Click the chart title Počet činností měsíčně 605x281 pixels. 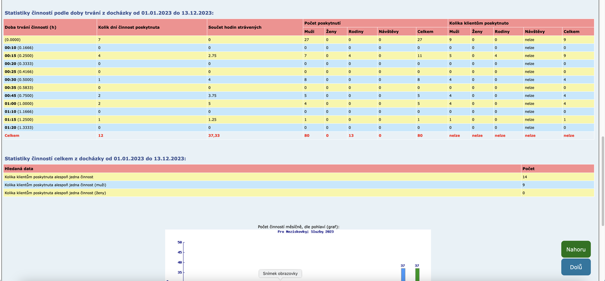coord(301,227)
